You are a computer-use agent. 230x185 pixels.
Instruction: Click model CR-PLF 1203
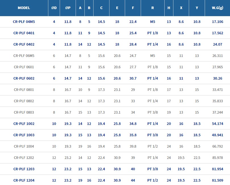coord(24,169)
